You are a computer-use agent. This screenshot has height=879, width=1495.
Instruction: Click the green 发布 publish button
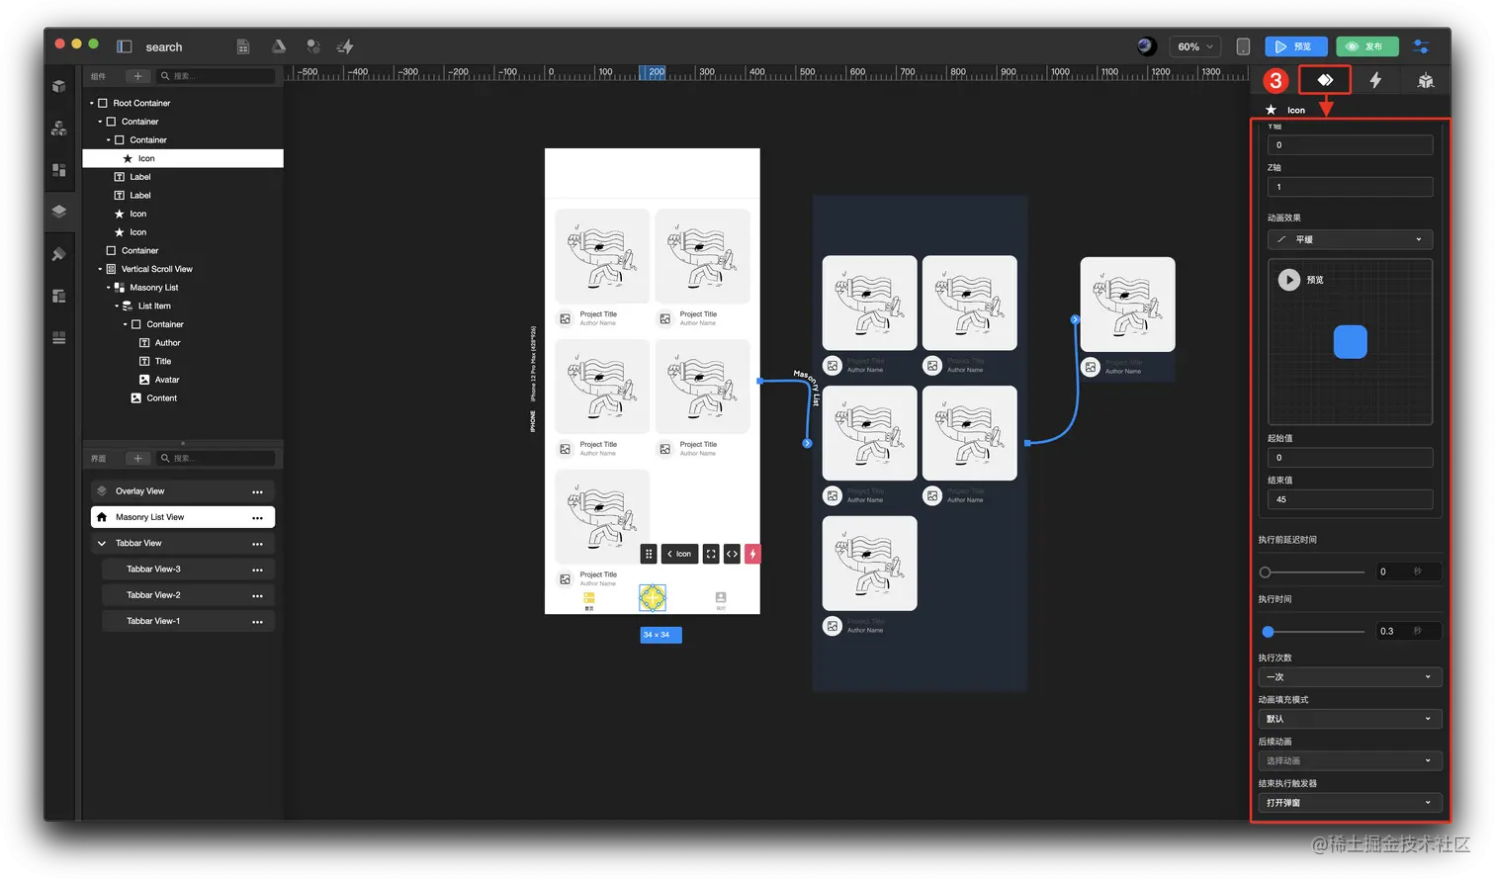click(x=1366, y=46)
